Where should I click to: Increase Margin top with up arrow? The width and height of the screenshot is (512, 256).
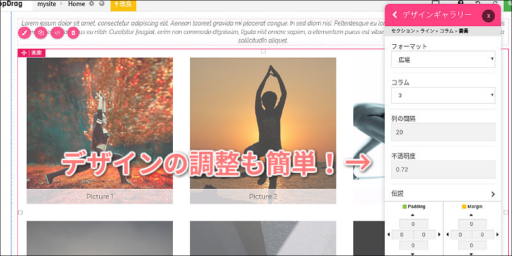[471, 215]
